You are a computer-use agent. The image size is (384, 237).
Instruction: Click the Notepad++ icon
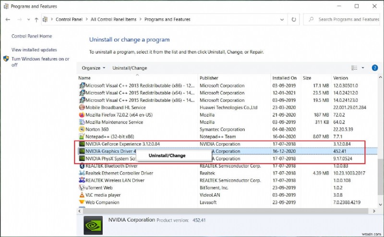click(82, 137)
